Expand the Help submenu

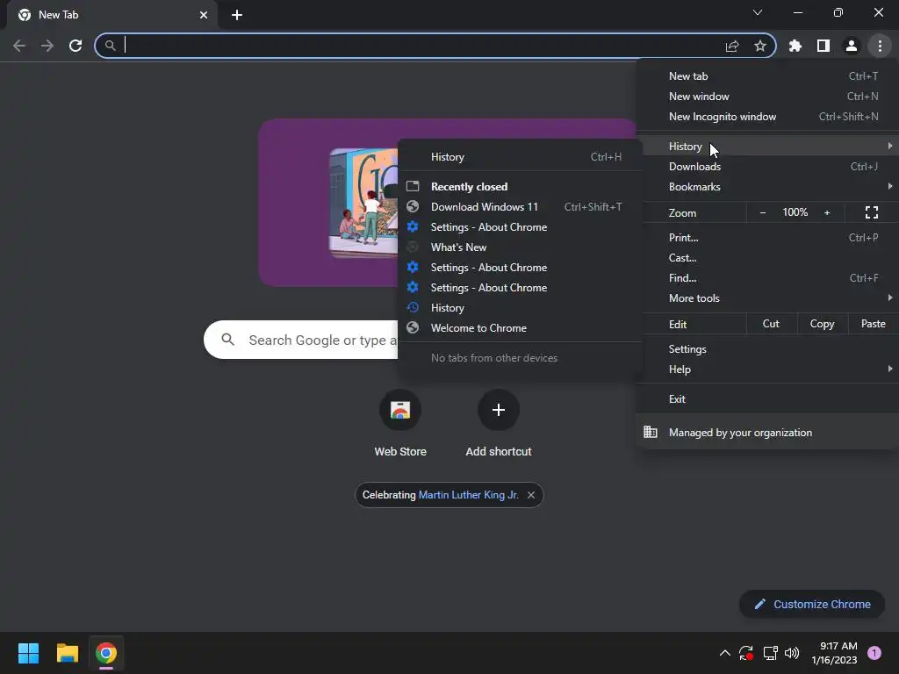pyautogui.click(x=767, y=369)
